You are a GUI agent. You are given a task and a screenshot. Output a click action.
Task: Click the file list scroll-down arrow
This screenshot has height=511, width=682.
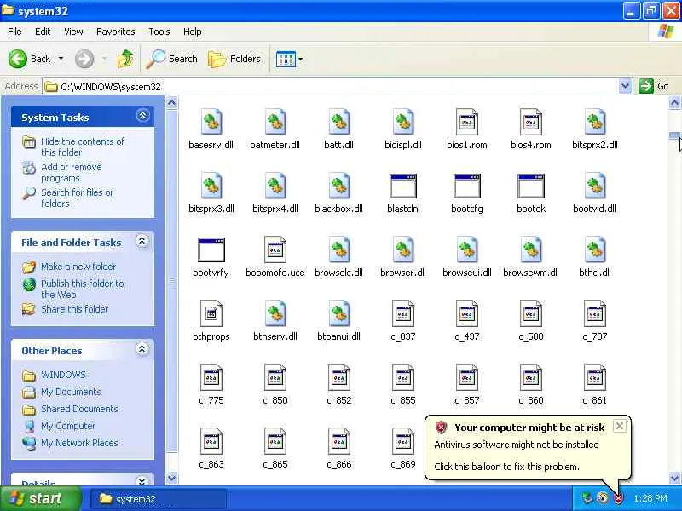[x=674, y=479]
